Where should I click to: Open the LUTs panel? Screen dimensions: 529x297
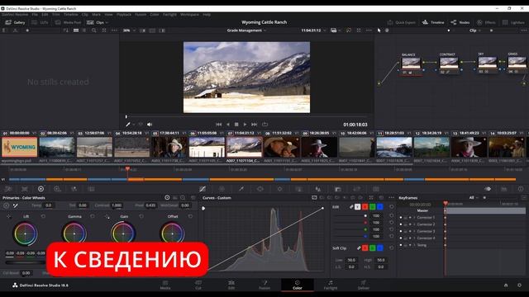pos(40,22)
